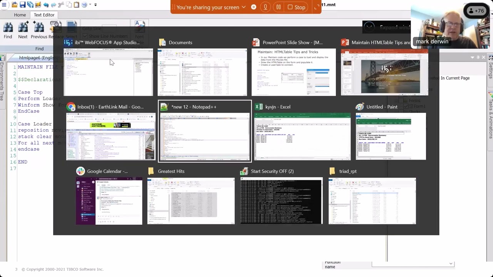The width and height of the screenshot is (493, 277).
Task: Open the App Studio application menu button
Action: [4, 5]
